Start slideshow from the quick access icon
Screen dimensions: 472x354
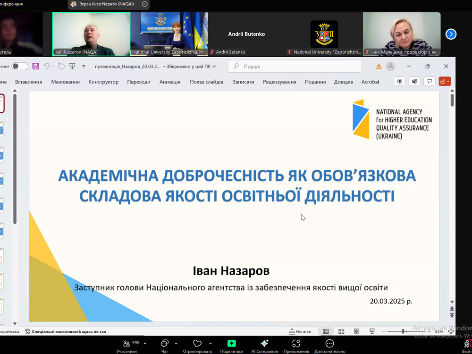(x=72, y=67)
